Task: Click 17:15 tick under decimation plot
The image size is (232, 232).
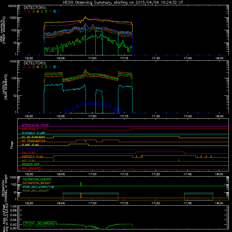Action: pos(124,203)
